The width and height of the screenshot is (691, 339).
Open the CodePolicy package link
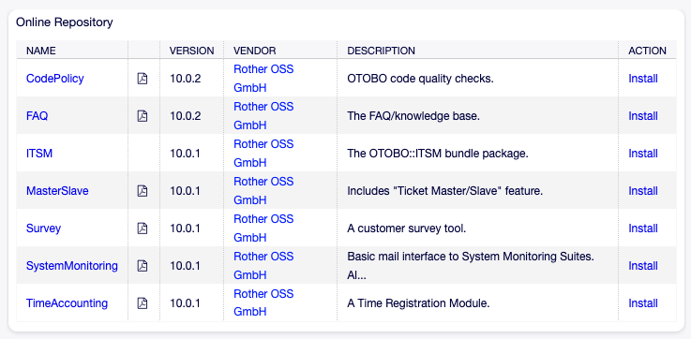coord(55,79)
